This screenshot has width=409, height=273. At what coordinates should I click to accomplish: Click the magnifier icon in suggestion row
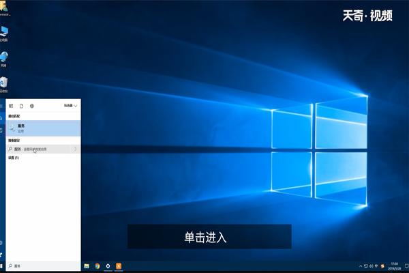coord(10,149)
